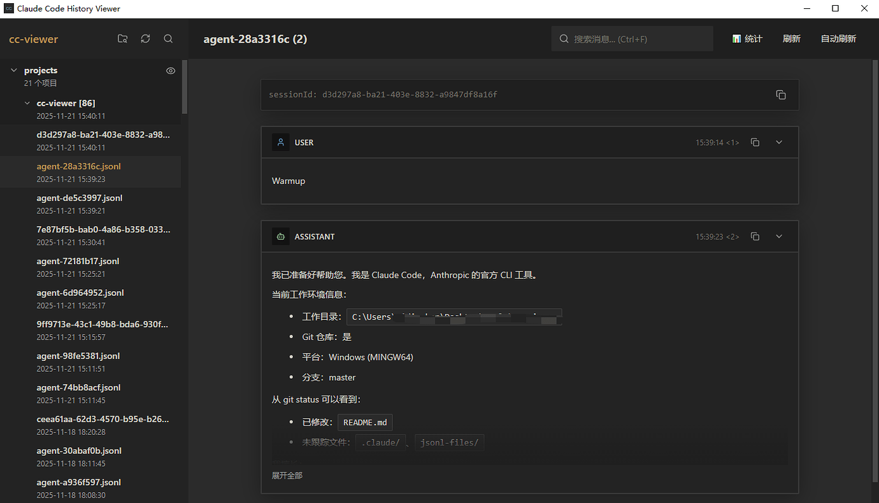The image size is (879, 503).
Task: Open agent-6d964952.jsonl session file
Action: (90, 299)
